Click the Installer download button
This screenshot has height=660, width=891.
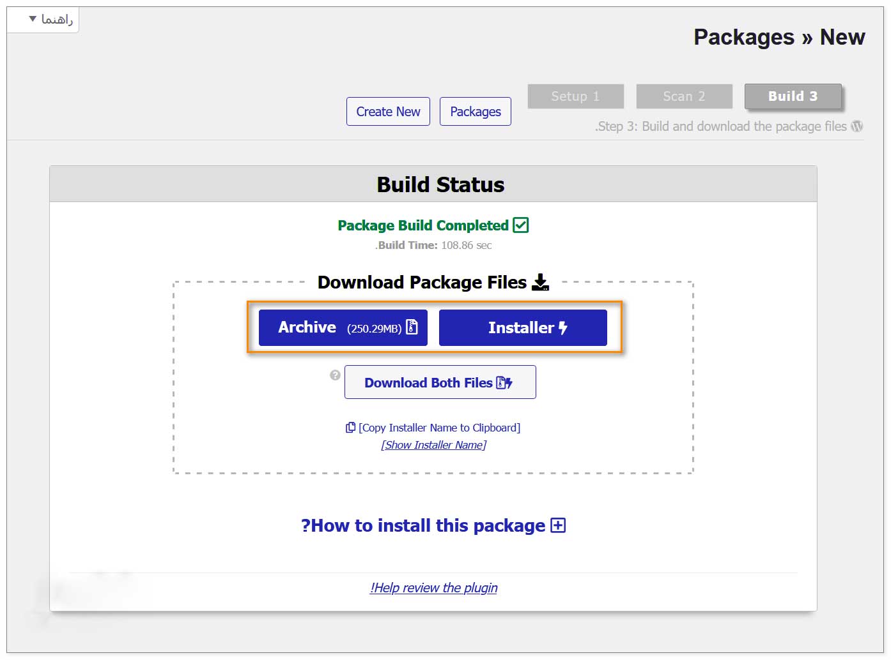point(522,327)
